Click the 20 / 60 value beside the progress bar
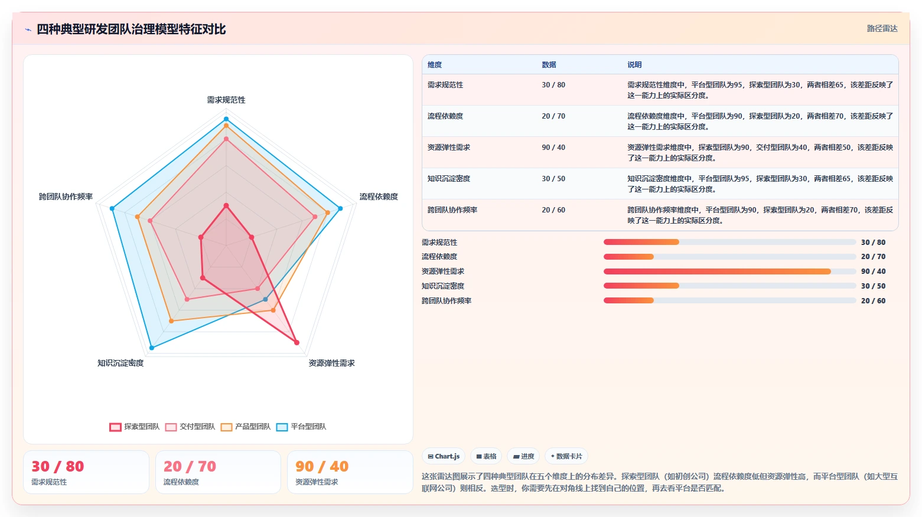 873,301
